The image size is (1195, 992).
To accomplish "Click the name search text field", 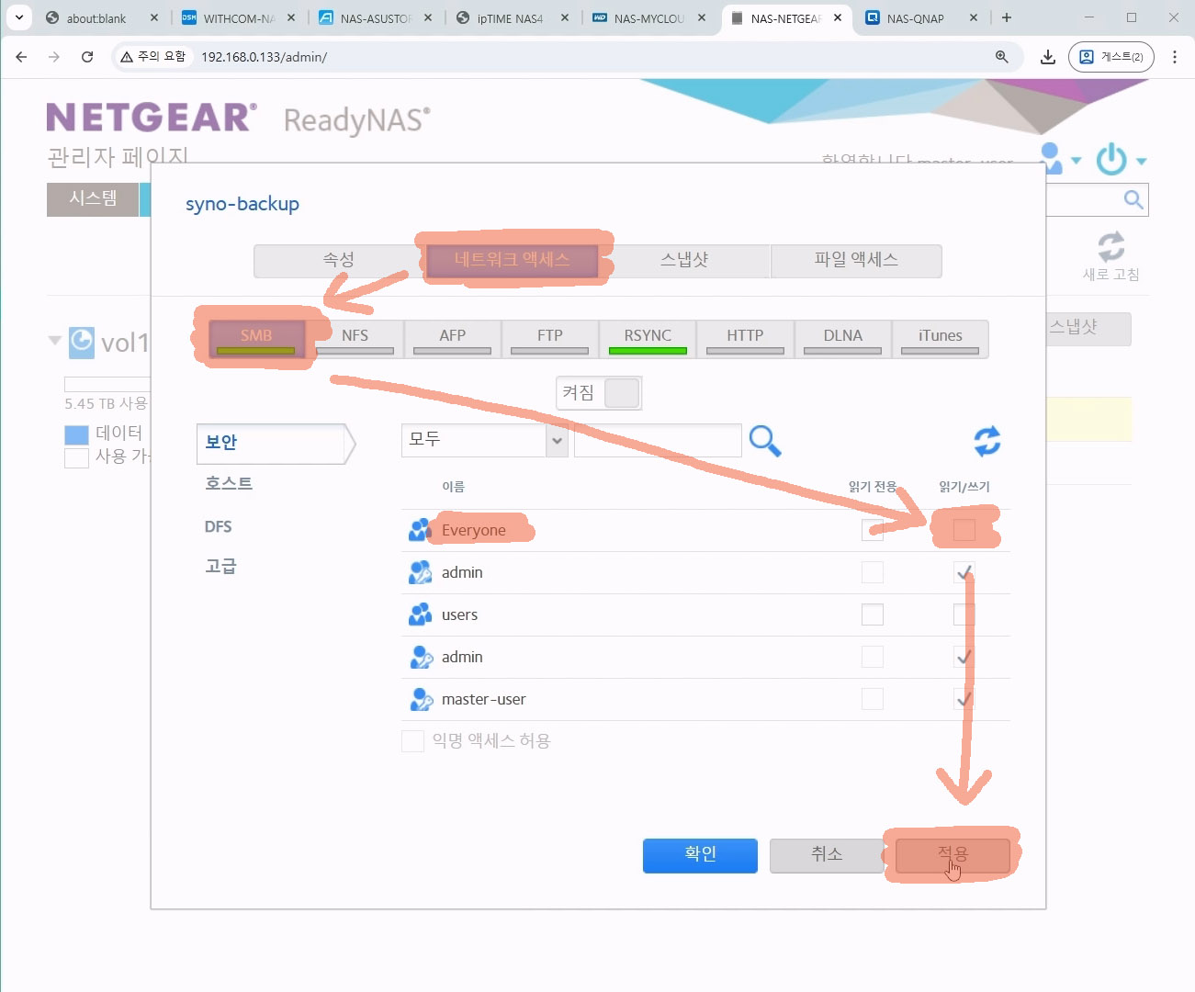I will tap(657, 441).
